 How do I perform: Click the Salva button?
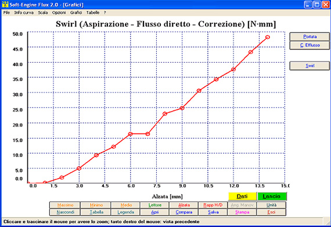click(x=213, y=212)
